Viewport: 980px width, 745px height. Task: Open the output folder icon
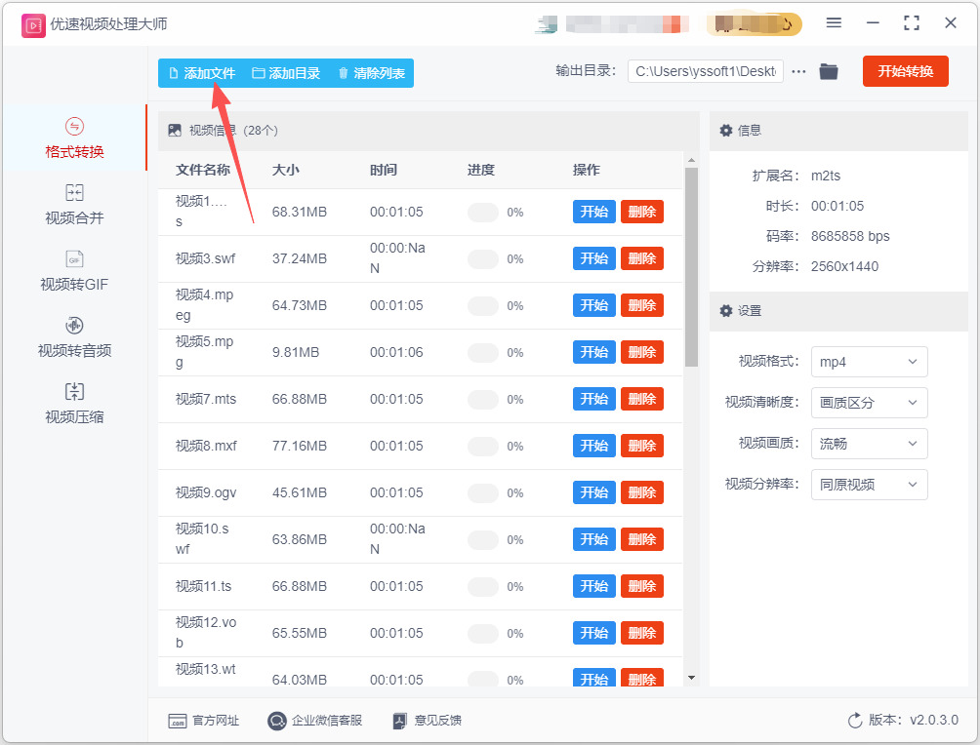tap(829, 72)
